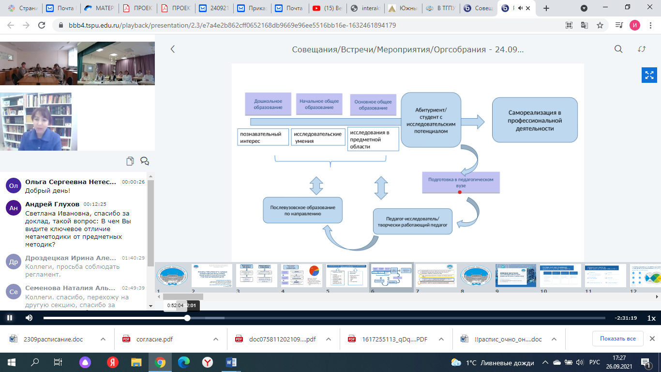Close the active BigBlueButton tab
This screenshot has width=661, height=372.
527,8
